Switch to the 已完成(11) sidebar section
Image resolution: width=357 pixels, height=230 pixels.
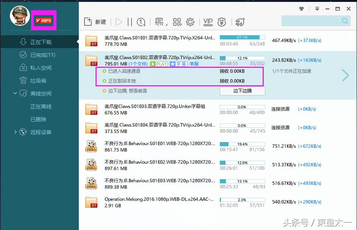[x=38, y=55]
